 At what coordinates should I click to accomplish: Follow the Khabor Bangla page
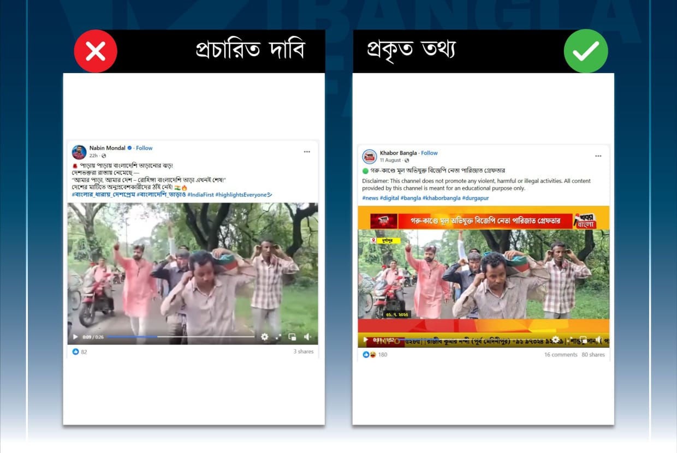[429, 153]
